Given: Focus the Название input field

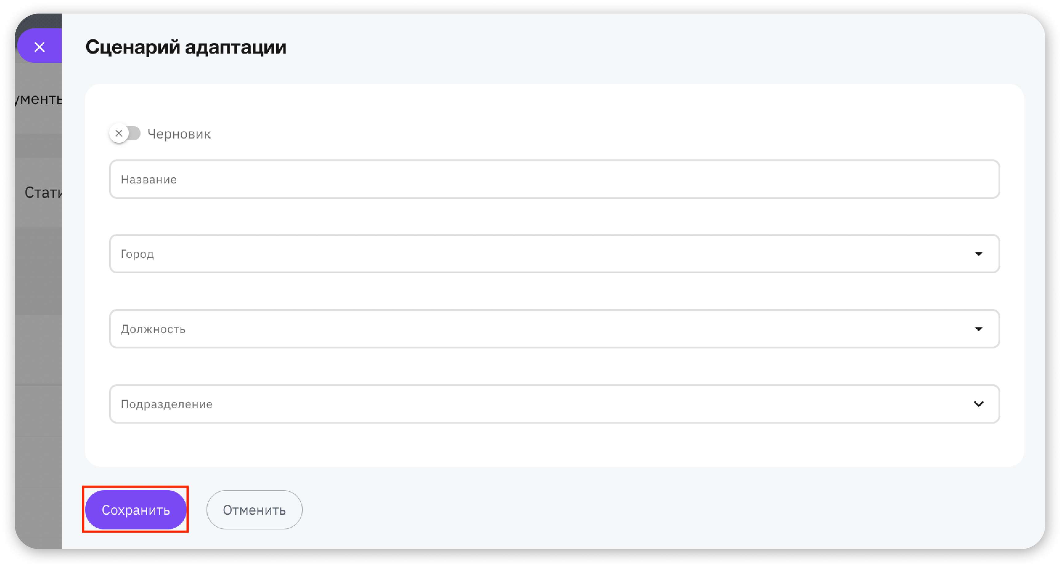Looking at the screenshot, I should (x=554, y=179).
